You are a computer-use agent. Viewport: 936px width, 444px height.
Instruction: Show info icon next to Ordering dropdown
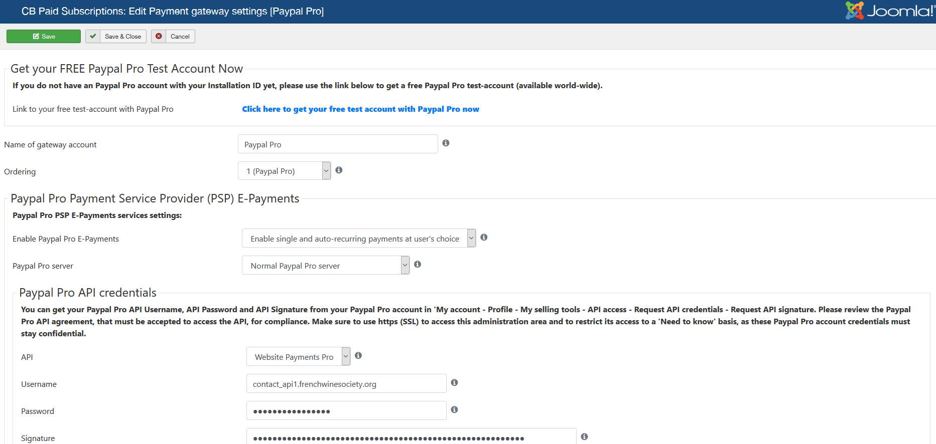(339, 170)
